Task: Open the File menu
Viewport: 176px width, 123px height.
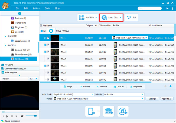Action: tap(17, 8)
